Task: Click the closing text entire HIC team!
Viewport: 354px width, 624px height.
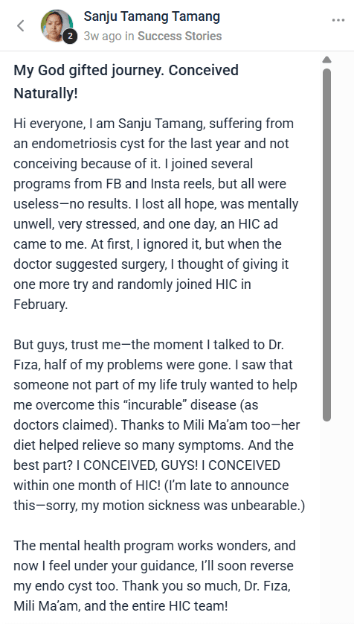Action: point(181,606)
